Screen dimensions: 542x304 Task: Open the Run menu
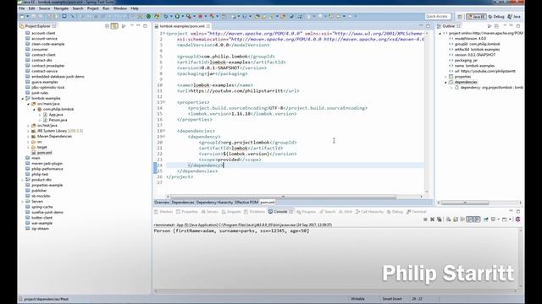(106, 8)
